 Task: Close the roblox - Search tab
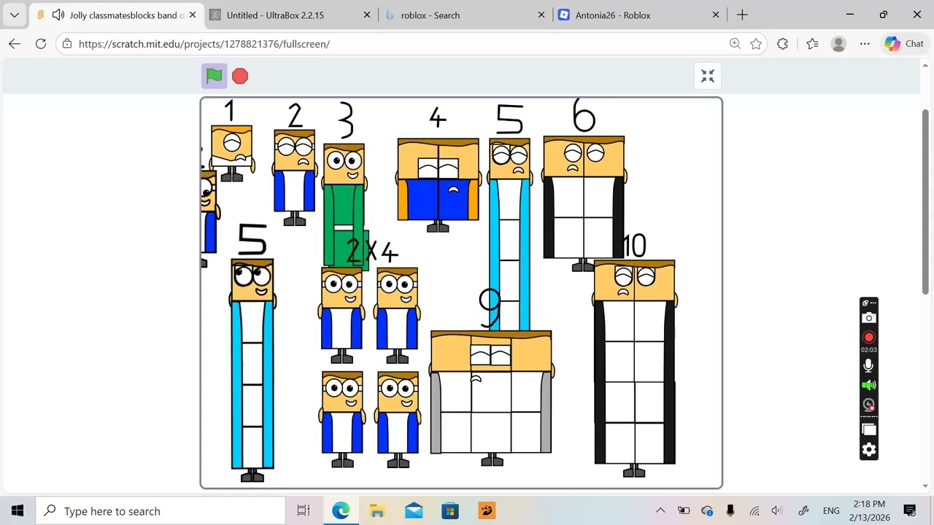(x=541, y=15)
